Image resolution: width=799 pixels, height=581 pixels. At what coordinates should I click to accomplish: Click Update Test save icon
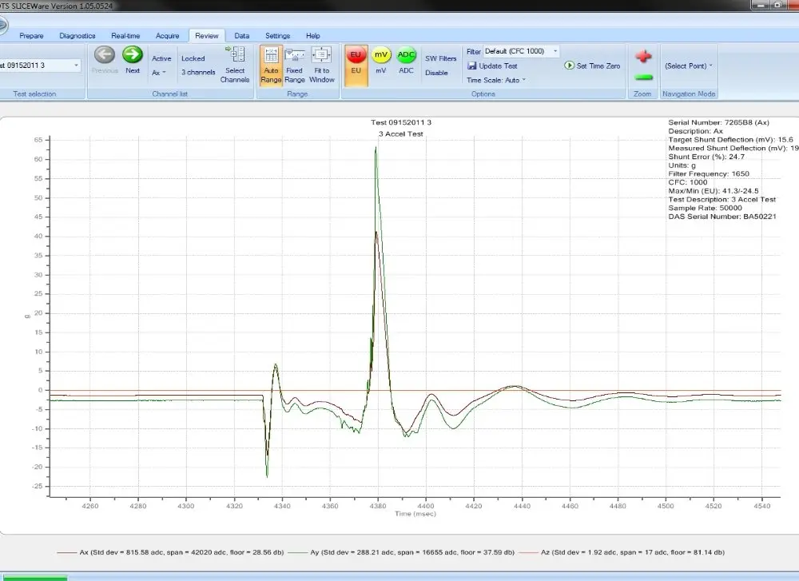click(472, 66)
